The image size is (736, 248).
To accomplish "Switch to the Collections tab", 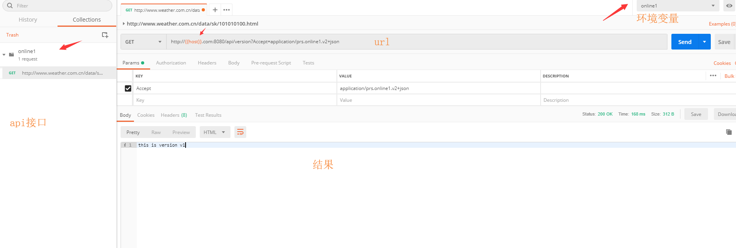I will pyautogui.click(x=87, y=20).
